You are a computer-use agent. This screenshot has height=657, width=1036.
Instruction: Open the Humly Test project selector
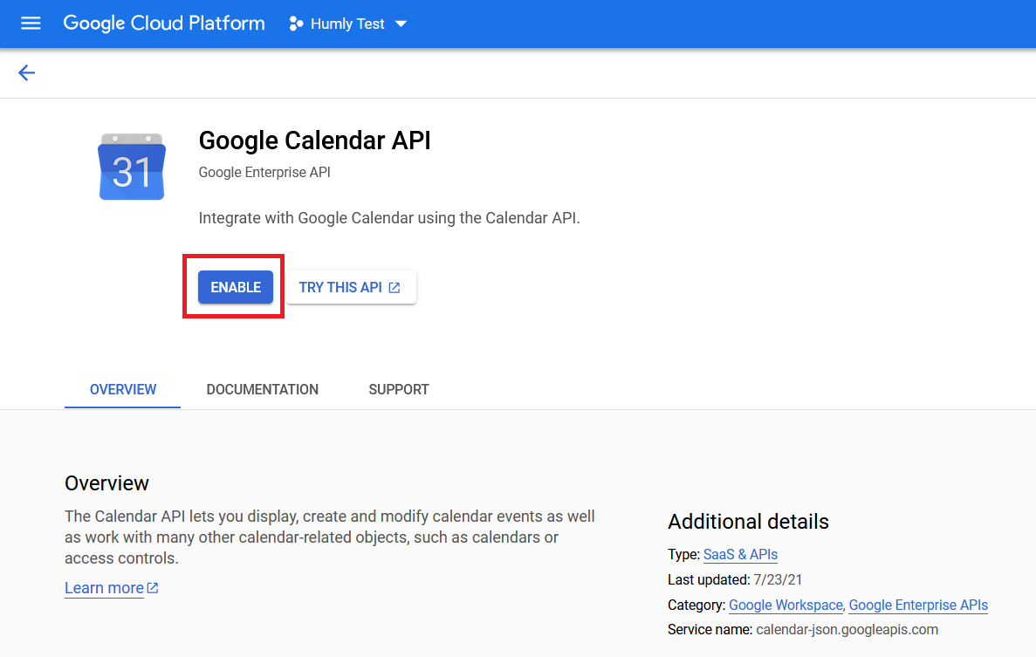pos(347,24)
